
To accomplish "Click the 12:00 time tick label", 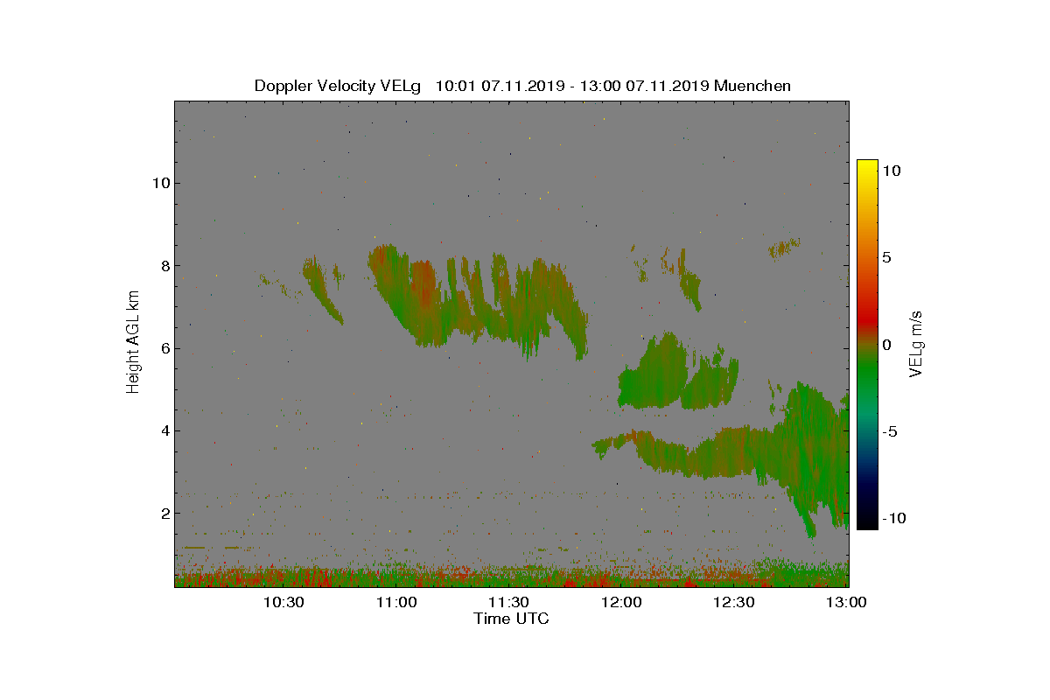I will (x=621, y=603).
